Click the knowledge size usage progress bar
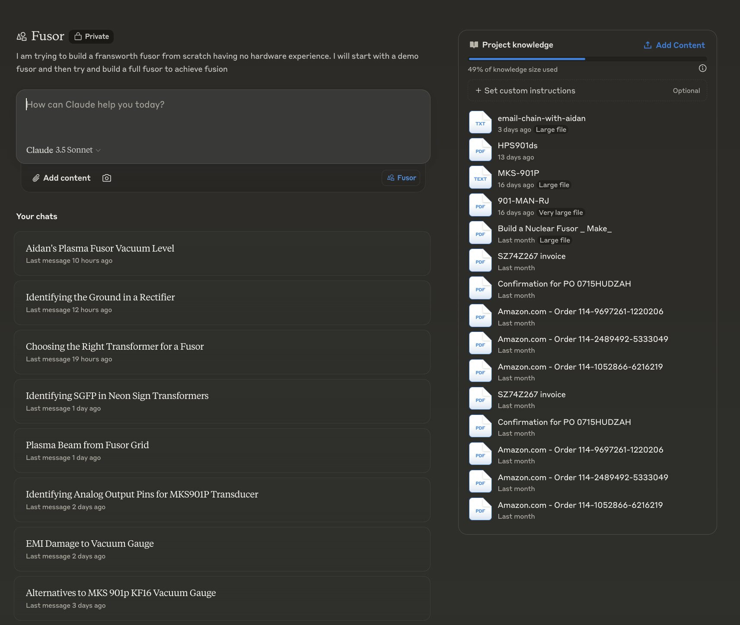This screenshot has height=625, width=740. (587, 59)
